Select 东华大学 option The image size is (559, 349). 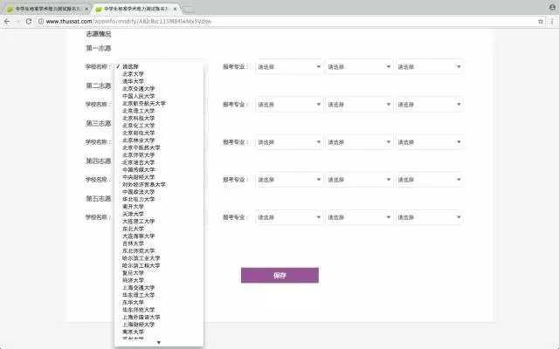159,302
